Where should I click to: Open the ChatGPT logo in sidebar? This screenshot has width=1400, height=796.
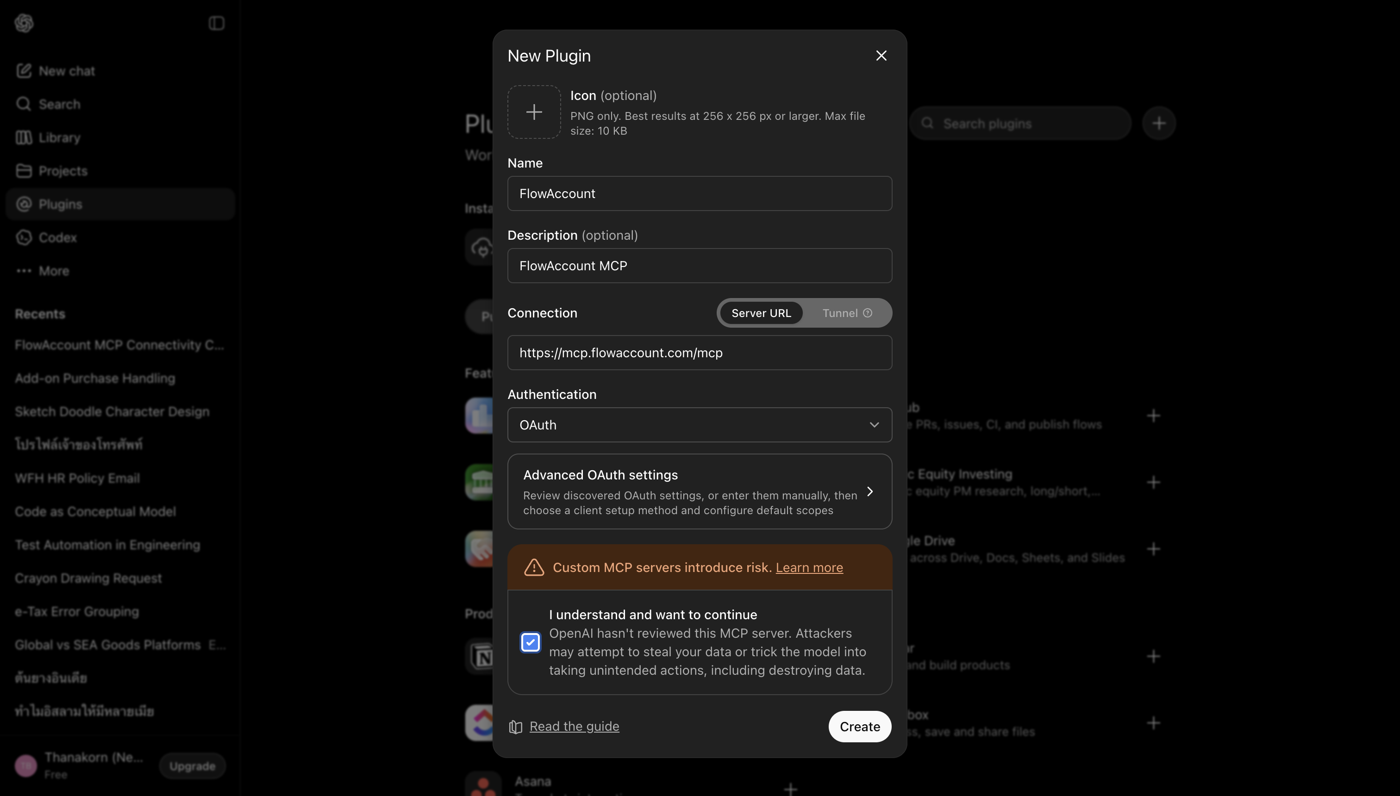click(x=24, y=23)
